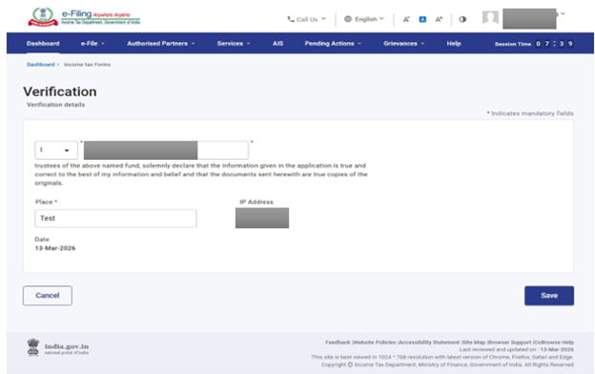This screenshot has width=595, height=374.
Task: Click the Cancel button
Action: 48,296
